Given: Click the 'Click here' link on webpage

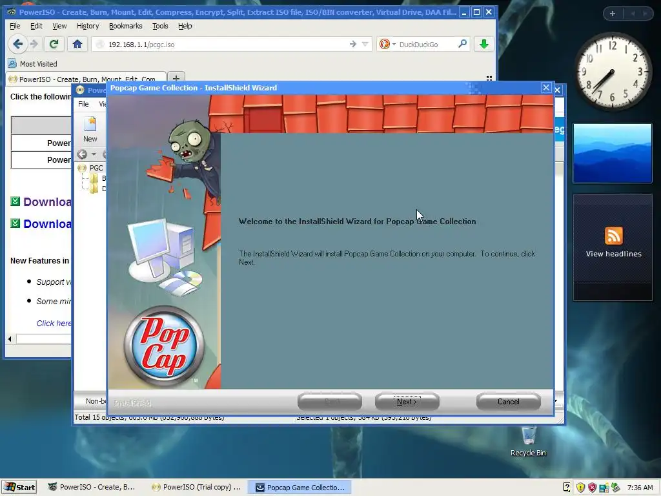Looking at the screenshot, I should (54, 323).
